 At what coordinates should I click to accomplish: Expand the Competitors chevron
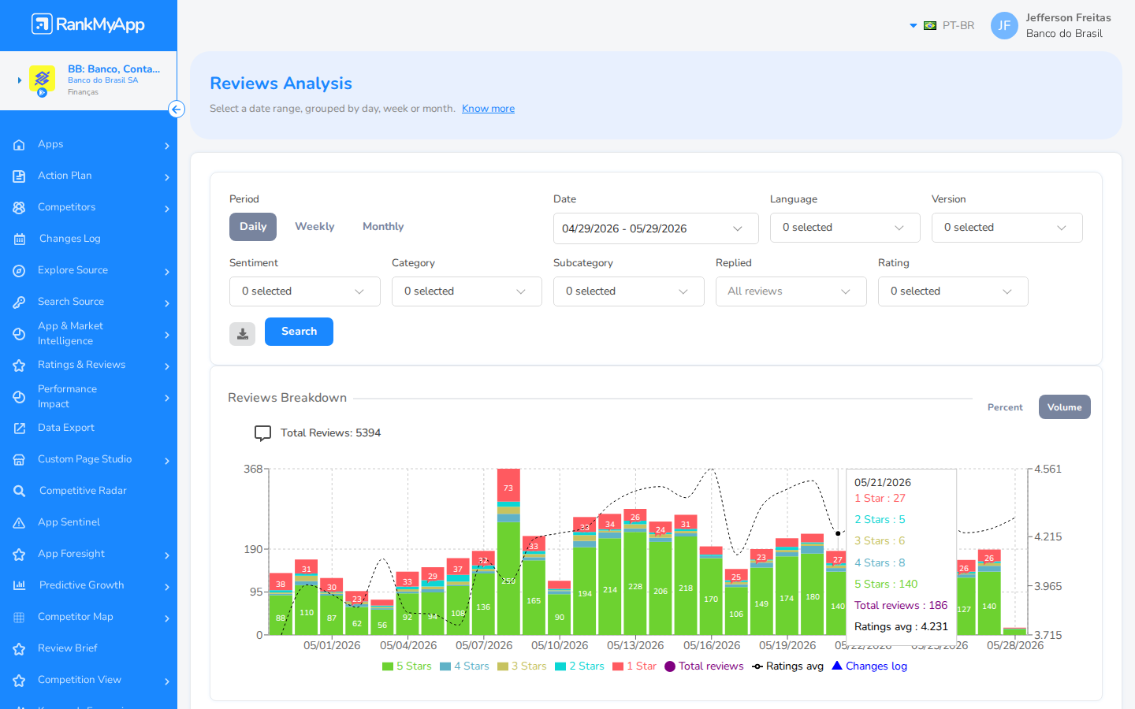[x=167, y=209]
